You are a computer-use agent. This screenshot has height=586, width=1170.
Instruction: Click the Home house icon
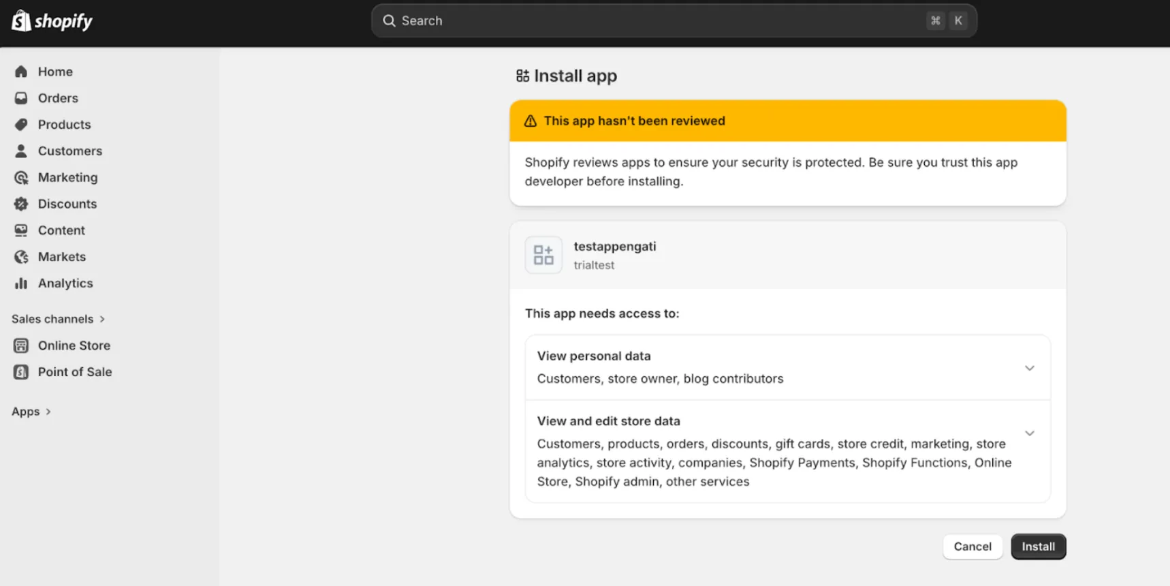tap(21, 72)
